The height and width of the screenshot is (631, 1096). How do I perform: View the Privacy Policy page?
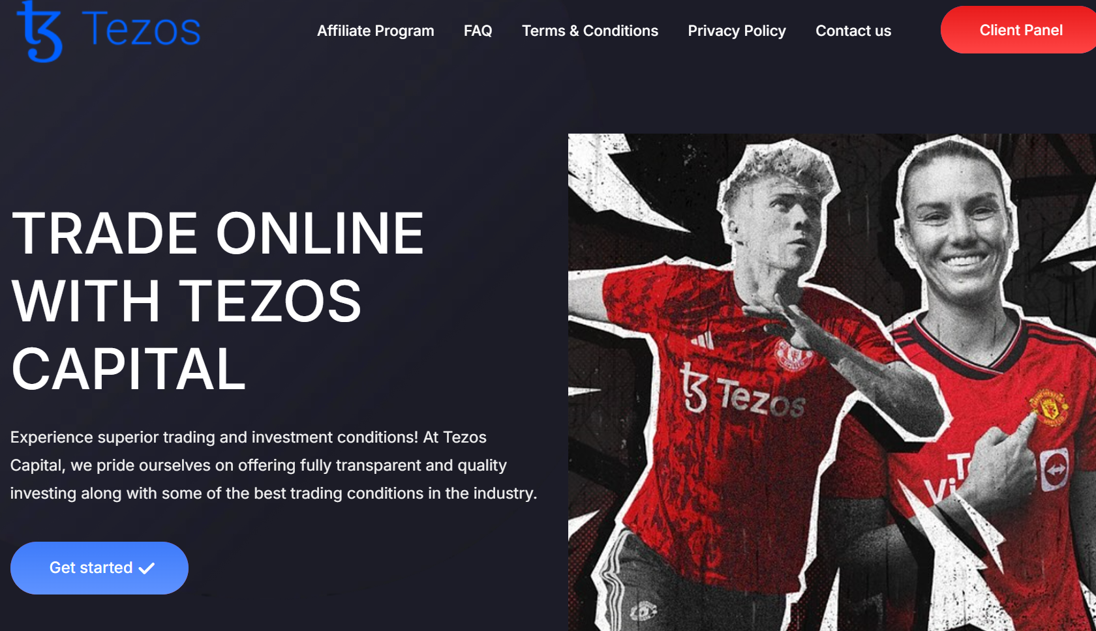pyautogui.click(x=737, y=31)
